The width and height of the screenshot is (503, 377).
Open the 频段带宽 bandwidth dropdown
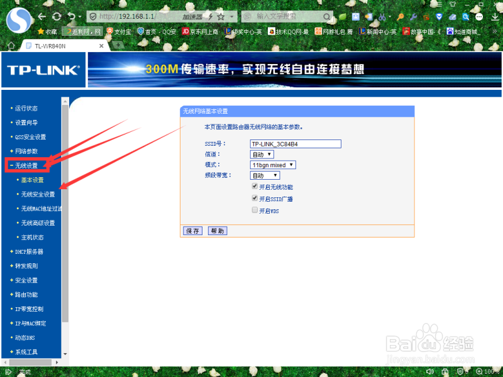coord(265,175)
